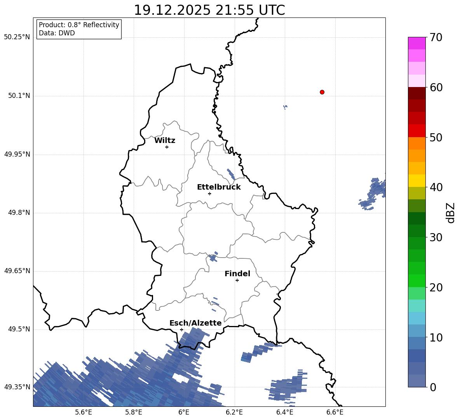This screenshot has height=420, width=460.
Task: Click the Product: 0.8° Reflectivity text
Action: (x=79, y=25)
